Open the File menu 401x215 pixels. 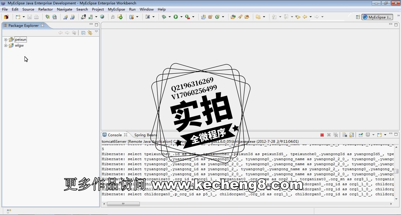[x=5, y=9]
